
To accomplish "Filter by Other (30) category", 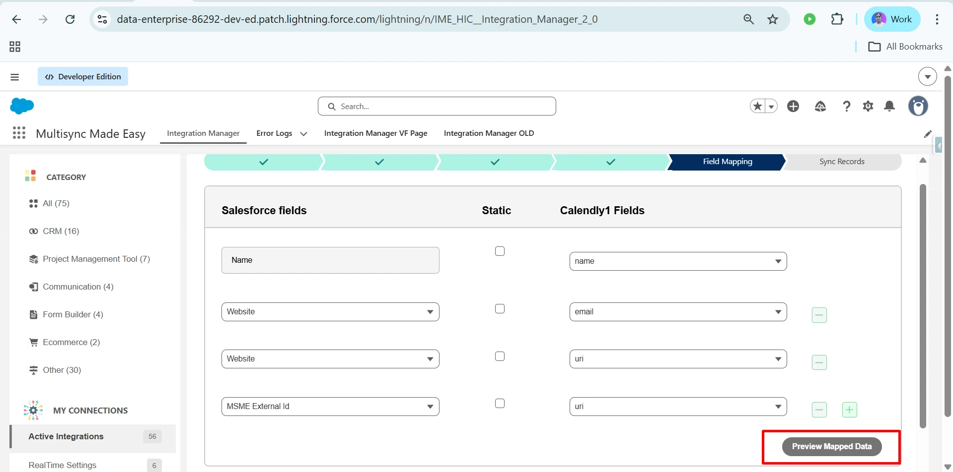I will pos(62,370).
